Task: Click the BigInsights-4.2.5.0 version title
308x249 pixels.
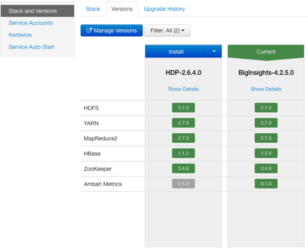Action: click(x=266, y=72)
